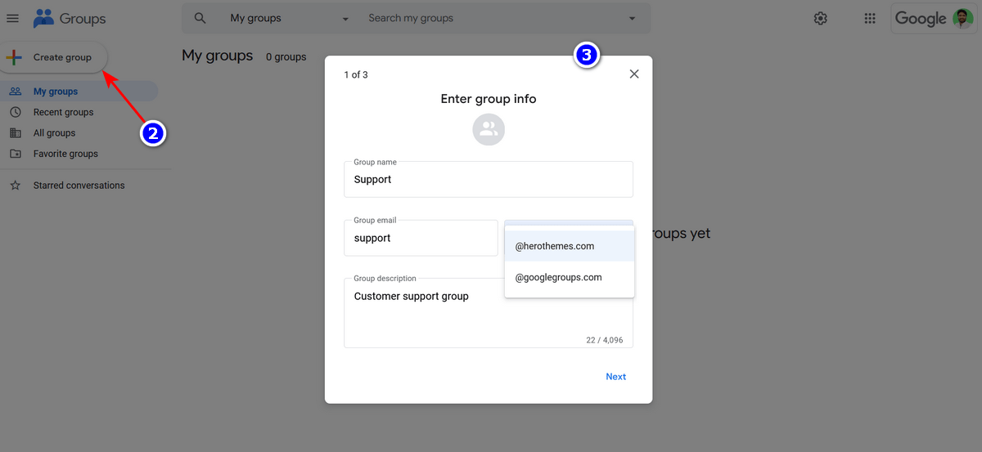Open the main hamburger menu
This screenshot has height=452, width=982.
tap(12, 18)
